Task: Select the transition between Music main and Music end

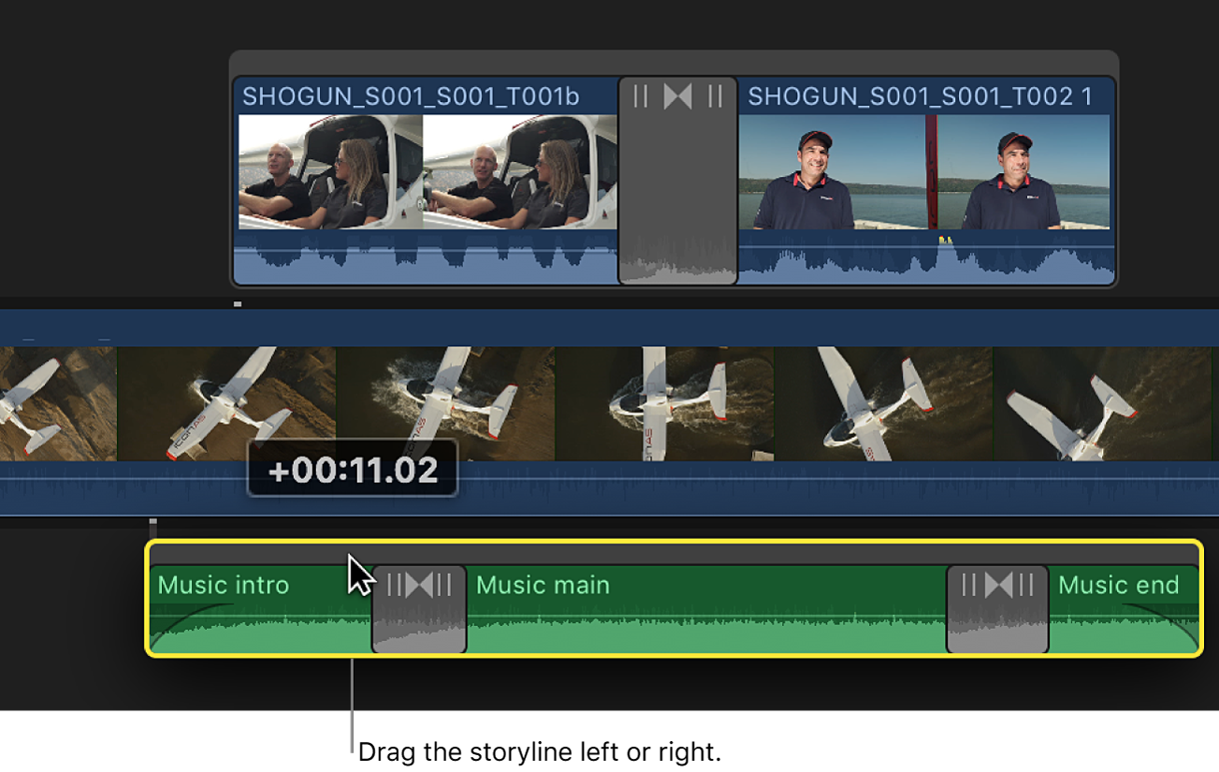Action: click(997, 609)
